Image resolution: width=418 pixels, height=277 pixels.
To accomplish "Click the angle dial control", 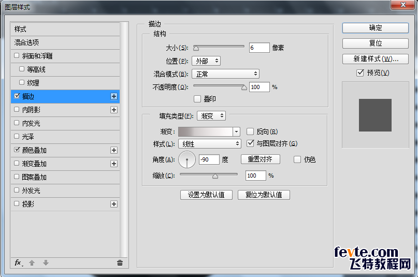I will (187, 159).
